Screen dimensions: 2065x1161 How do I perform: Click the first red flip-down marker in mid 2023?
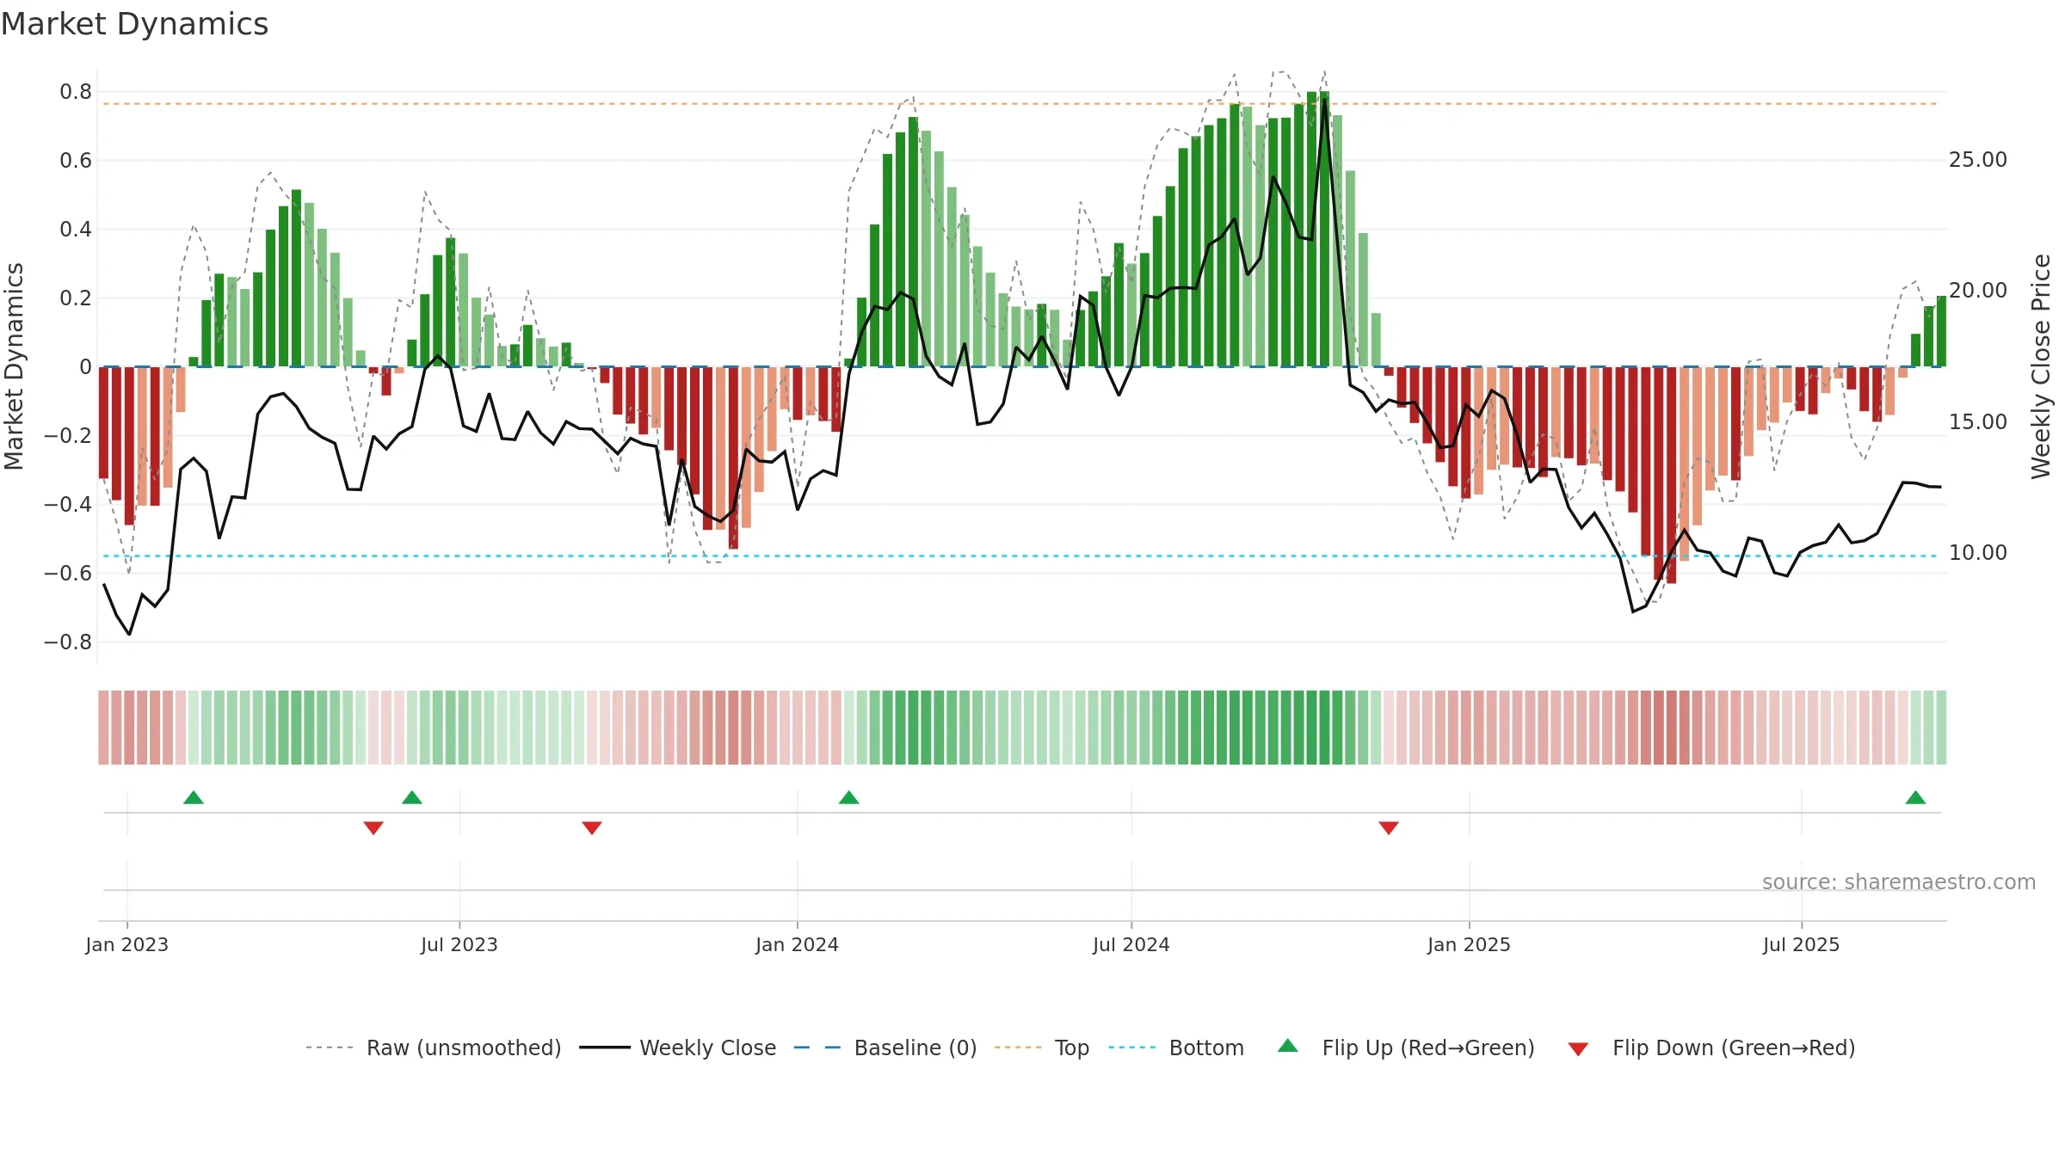pyautogui.click(x=373, y=828)
